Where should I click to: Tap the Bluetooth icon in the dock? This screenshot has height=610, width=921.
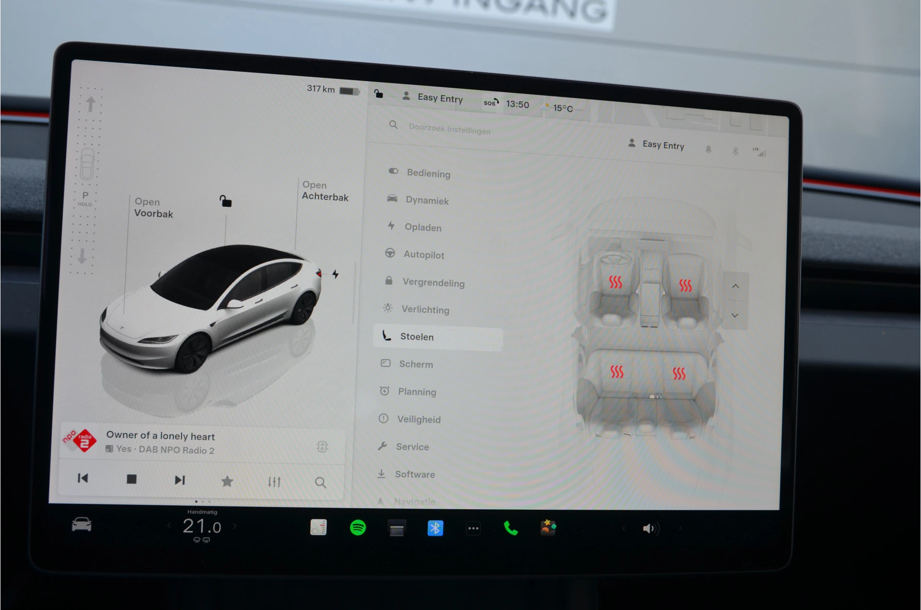436,528
